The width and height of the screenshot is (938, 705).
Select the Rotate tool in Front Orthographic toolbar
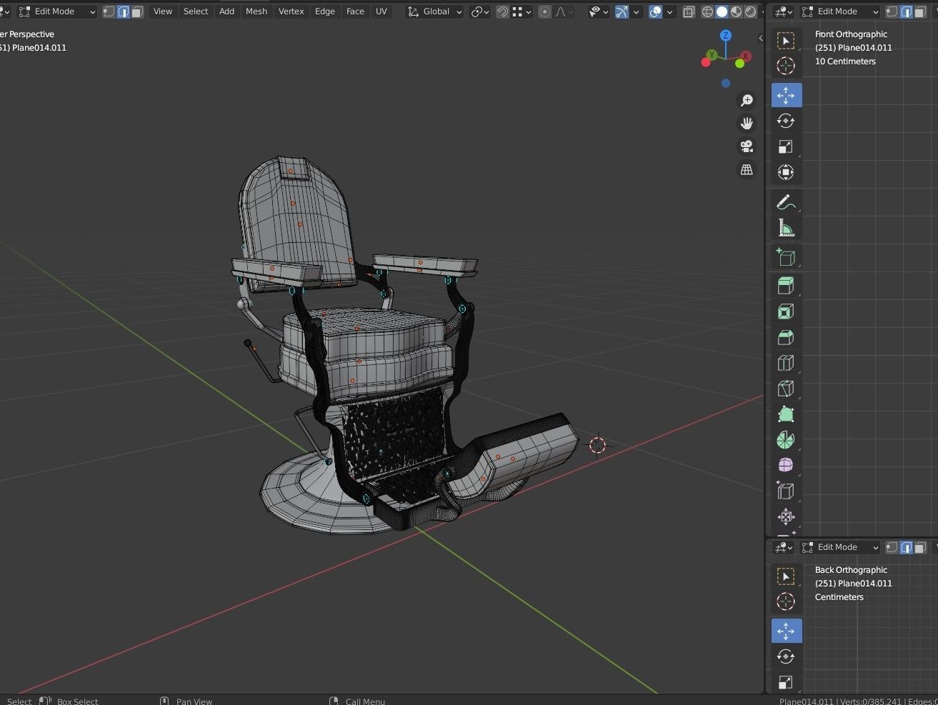point(786,121)
